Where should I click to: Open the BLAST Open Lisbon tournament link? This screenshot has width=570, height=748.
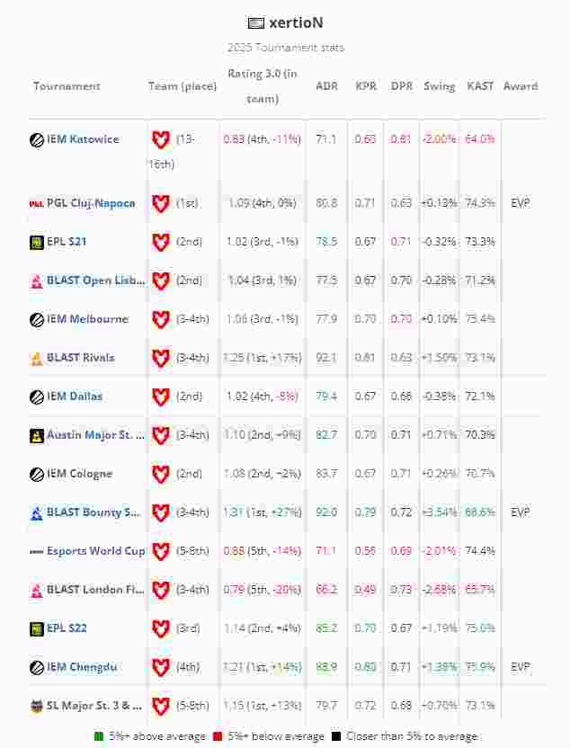click(95, 280)
